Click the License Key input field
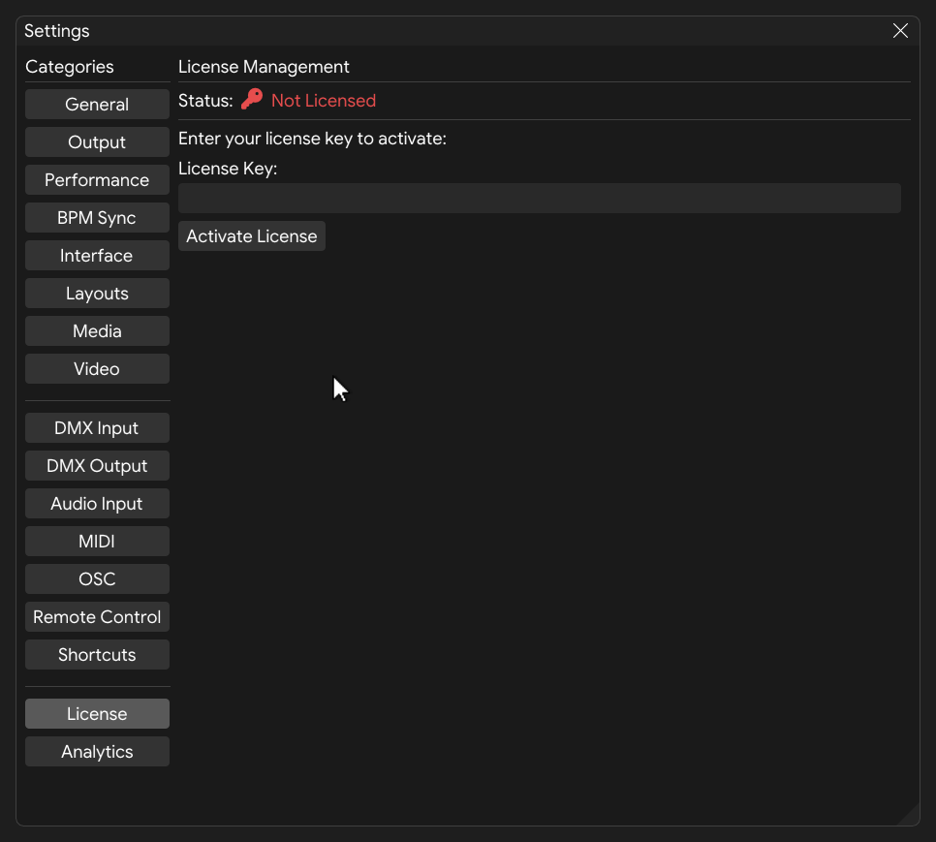Viewport: 936px width, 842px height. point(539,198)
